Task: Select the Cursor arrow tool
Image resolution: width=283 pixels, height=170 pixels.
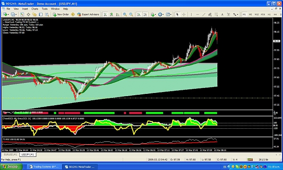Action: [x=177, y=15]
